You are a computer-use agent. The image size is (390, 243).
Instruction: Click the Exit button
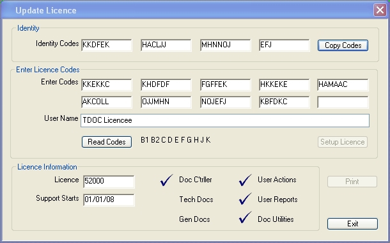point(352,224)
